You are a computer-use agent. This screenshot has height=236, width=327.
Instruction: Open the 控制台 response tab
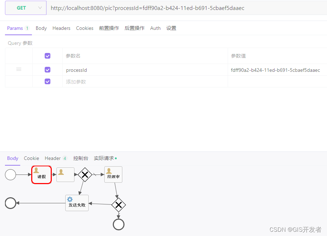tap(81, 158)
